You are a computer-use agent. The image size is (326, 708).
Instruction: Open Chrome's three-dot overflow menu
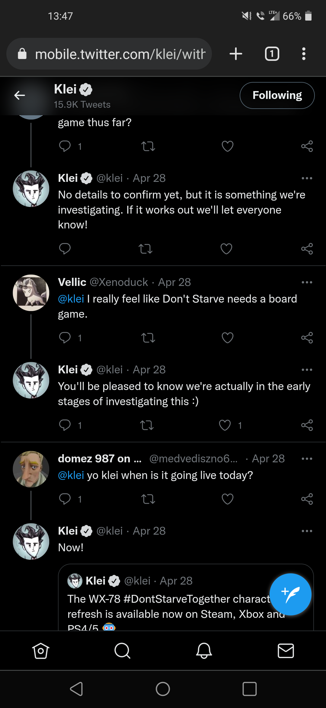pos(304,54)
